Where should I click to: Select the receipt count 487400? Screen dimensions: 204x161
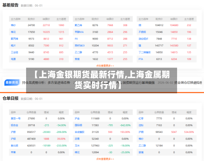(x=31, y=139)
